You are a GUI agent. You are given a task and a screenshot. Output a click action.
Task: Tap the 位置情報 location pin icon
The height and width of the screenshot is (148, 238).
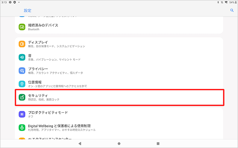pos(22,84)
